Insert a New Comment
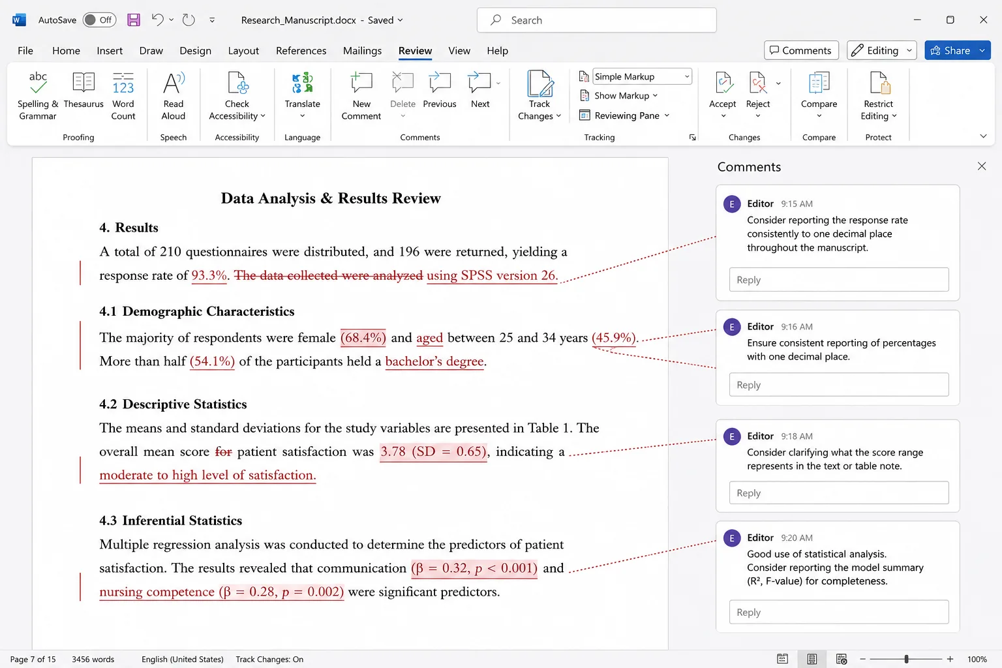Viewport: 1002px width, 668px height. tap(361, 96)
